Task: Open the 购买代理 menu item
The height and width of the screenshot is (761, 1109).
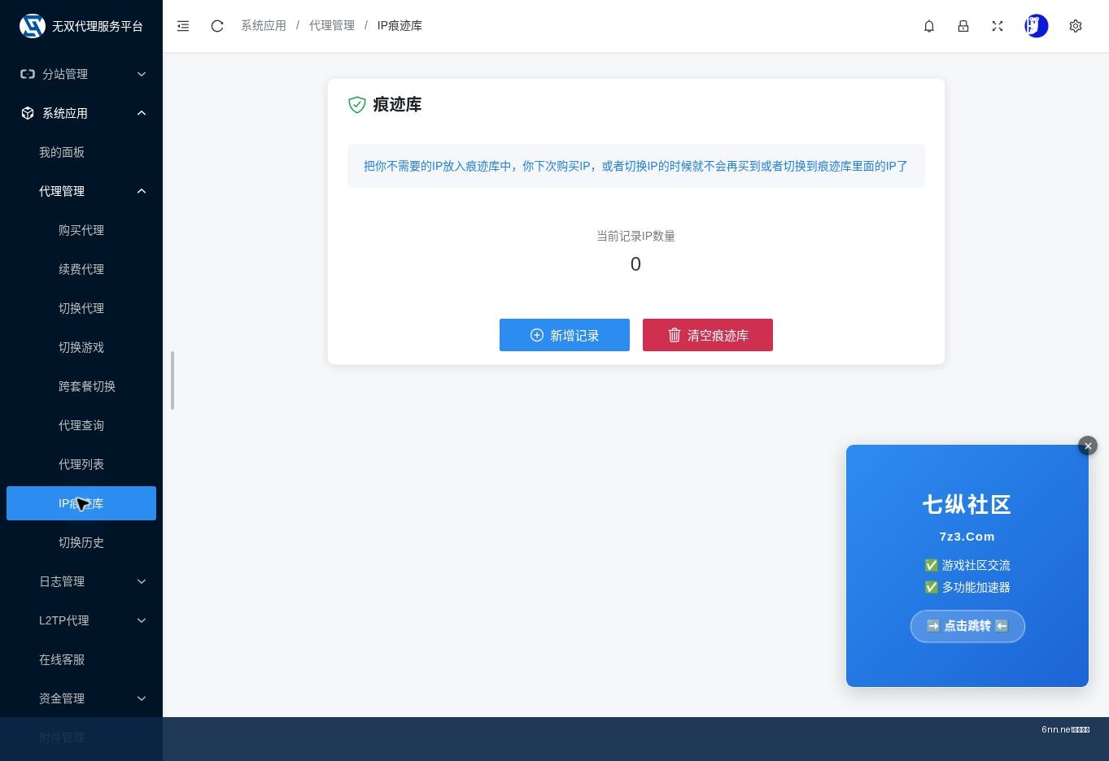Action: pyautogui.click(x=81, y=230)
